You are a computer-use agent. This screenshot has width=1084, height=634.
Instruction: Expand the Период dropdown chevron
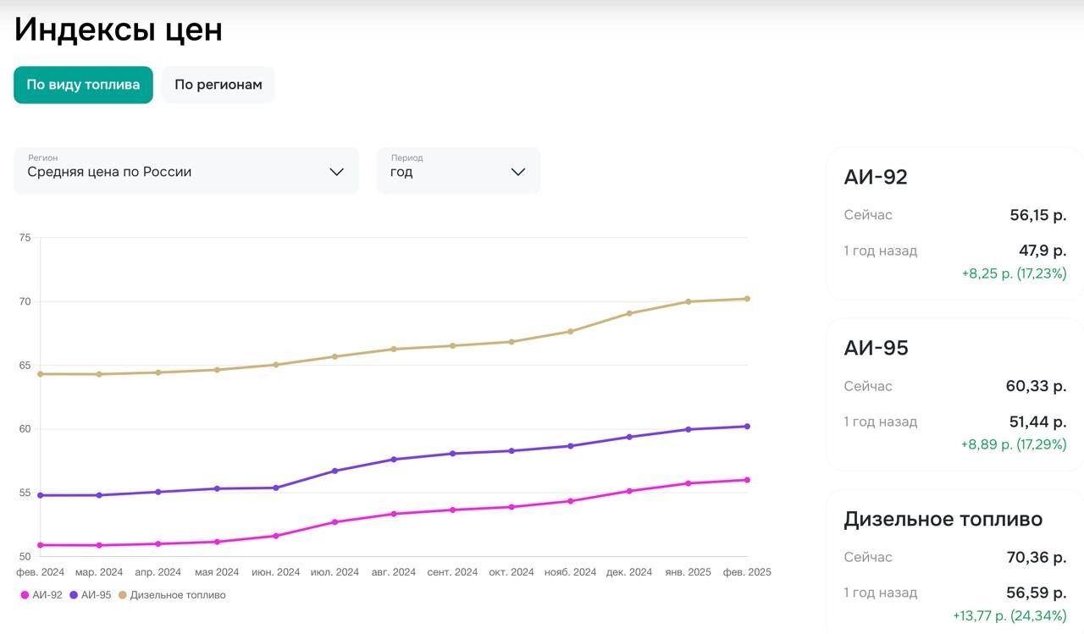tap(518, 172)
